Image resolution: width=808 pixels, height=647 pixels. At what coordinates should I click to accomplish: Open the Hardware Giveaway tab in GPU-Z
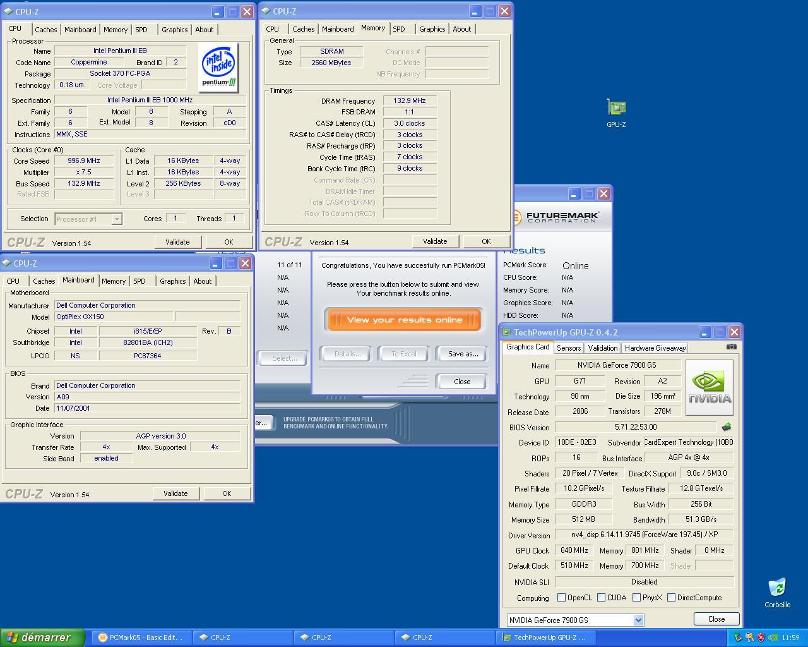(655, 348)
